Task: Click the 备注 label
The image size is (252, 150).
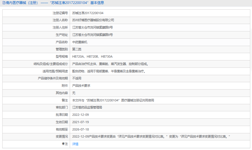Action: coord(65,100)
